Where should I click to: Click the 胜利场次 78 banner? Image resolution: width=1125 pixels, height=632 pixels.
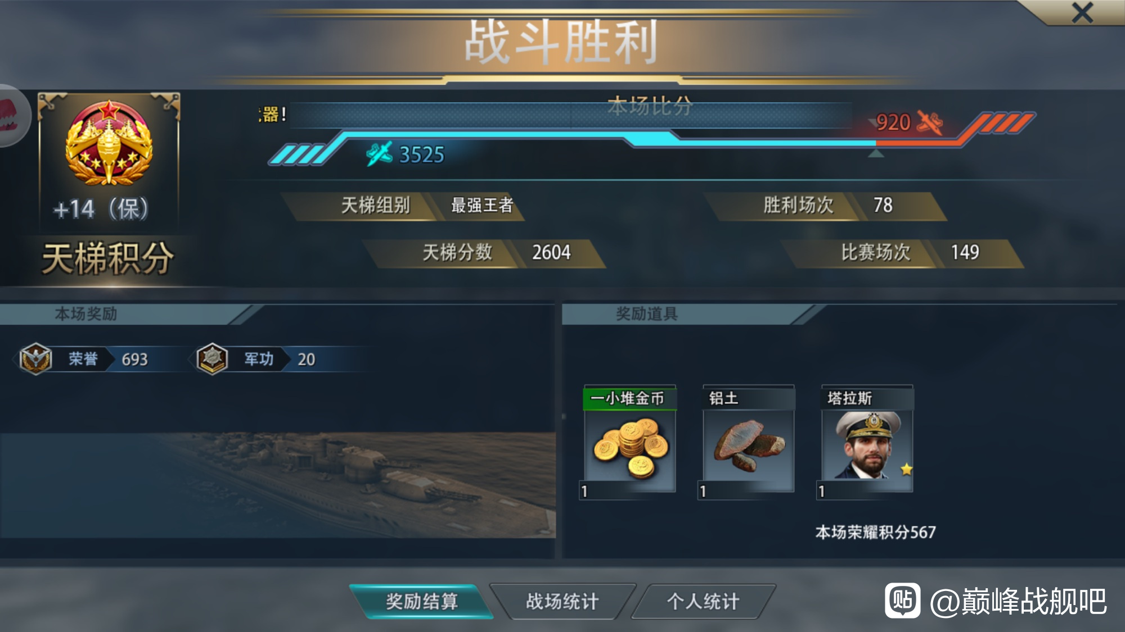(x=825, y=206)
